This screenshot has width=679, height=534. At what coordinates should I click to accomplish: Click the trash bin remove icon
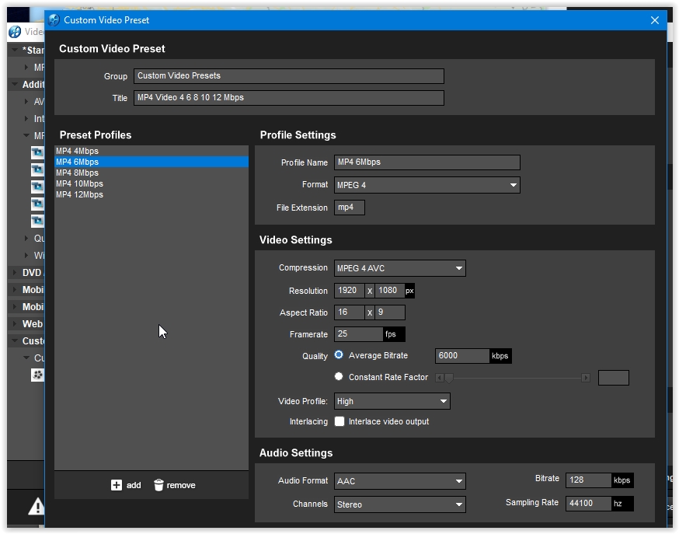158,485
